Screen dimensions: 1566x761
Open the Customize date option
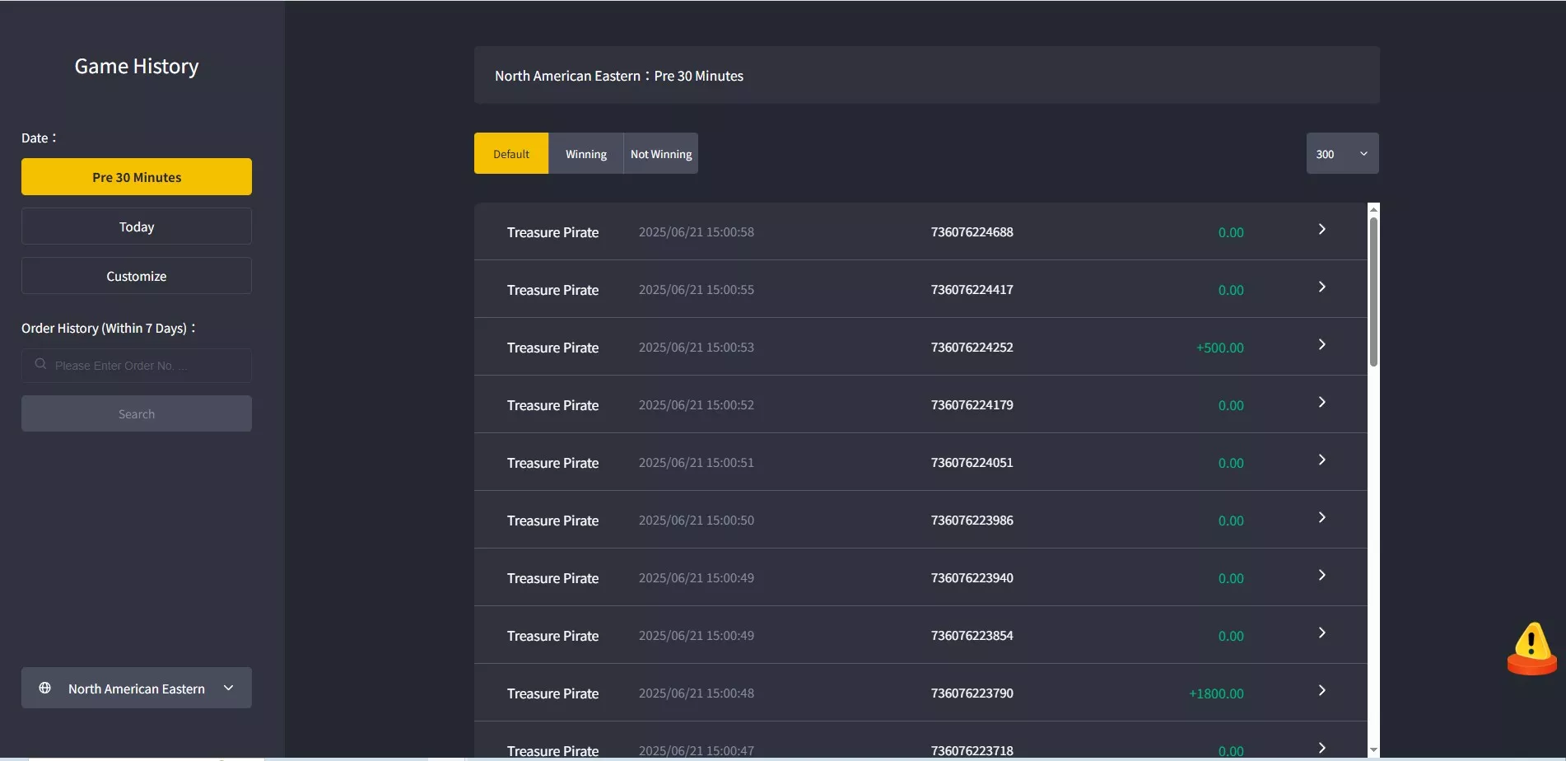pos(137,276)
